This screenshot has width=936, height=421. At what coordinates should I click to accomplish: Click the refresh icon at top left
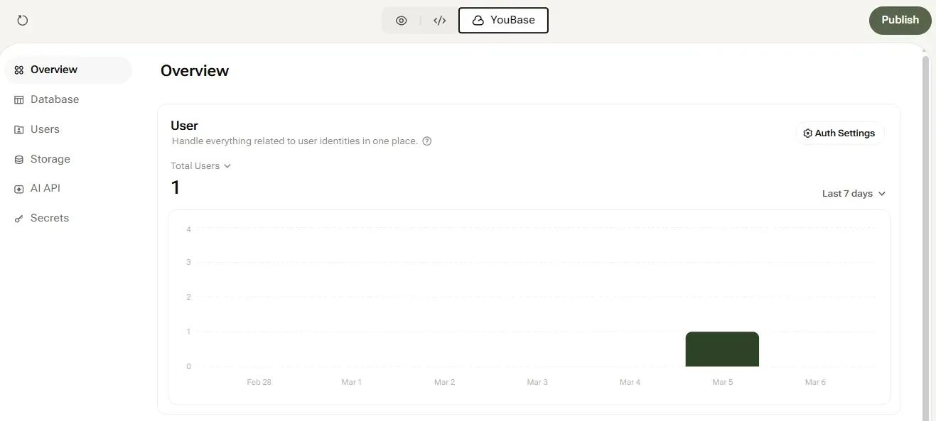pos(23,21)
